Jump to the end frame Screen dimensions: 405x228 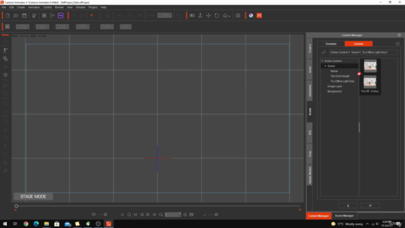click(154, 215)
